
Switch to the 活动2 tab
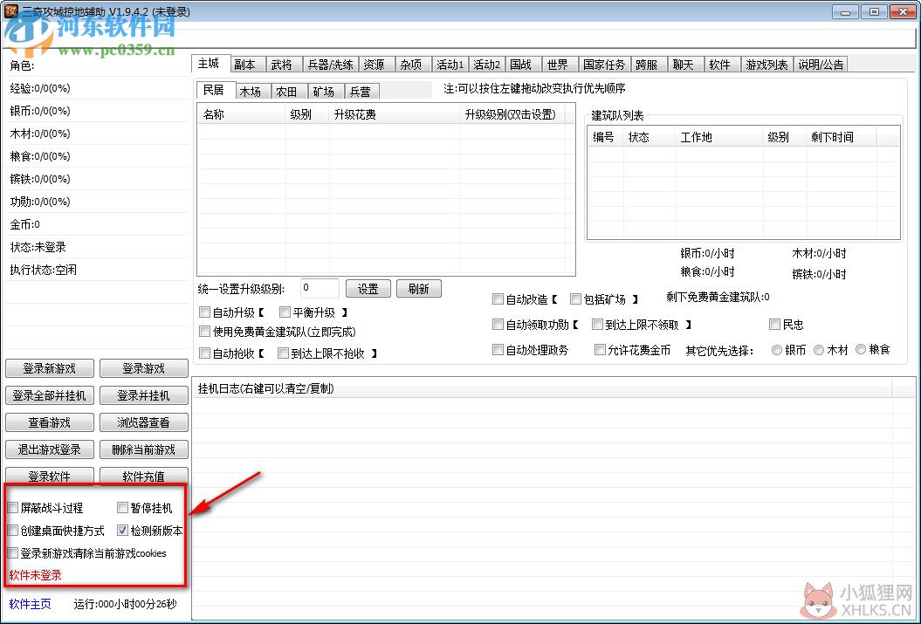coord(487,65)
